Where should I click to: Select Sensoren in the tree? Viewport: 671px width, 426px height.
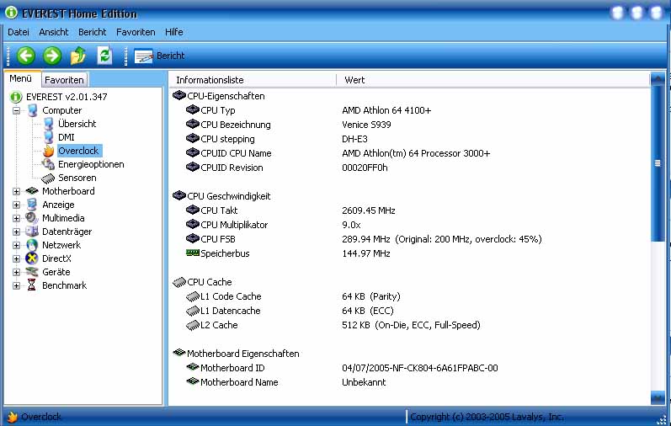tap(77, 178)
